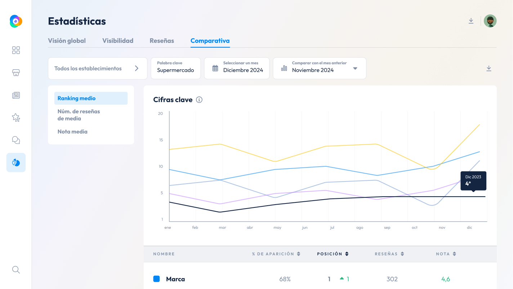Open the dashboard grid icon

point(16,50)
